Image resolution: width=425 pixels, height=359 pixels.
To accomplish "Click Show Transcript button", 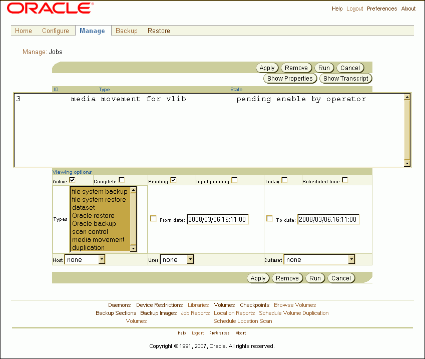I will [x=345, y=79].
